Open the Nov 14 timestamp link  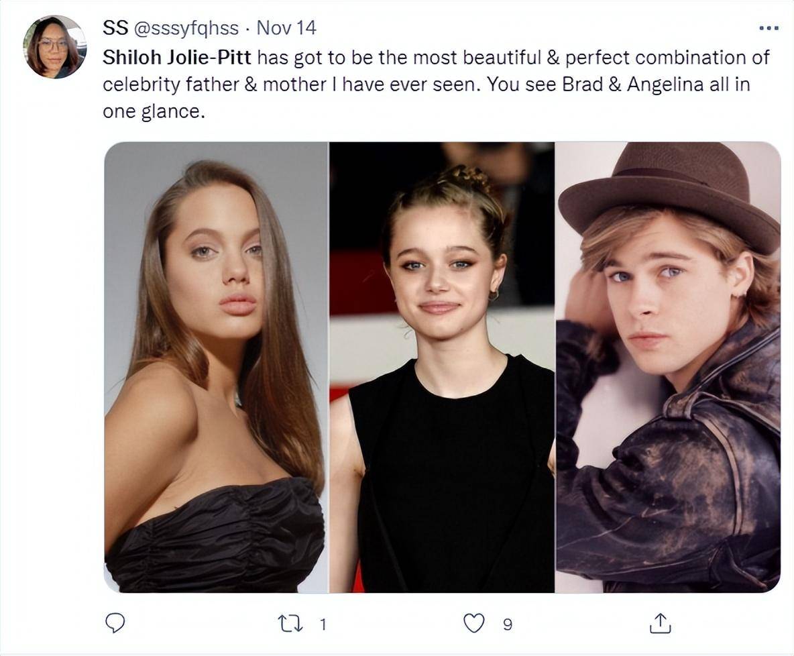click(286, 28)
